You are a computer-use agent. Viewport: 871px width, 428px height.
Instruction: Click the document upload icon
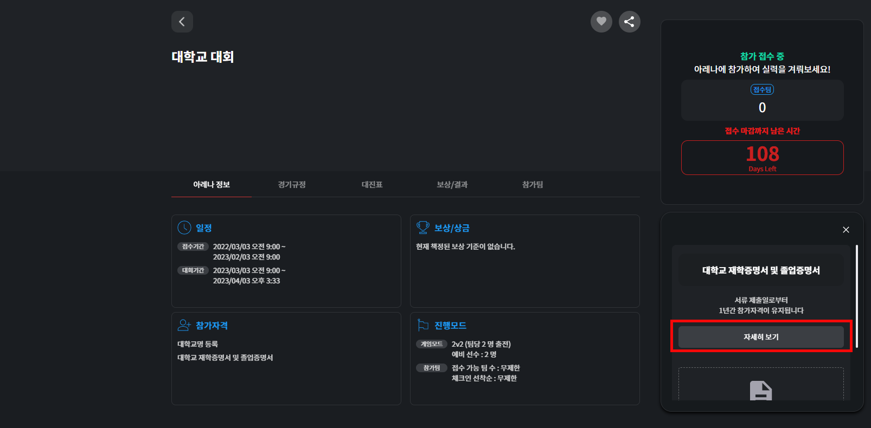click(x=760, y=390)
